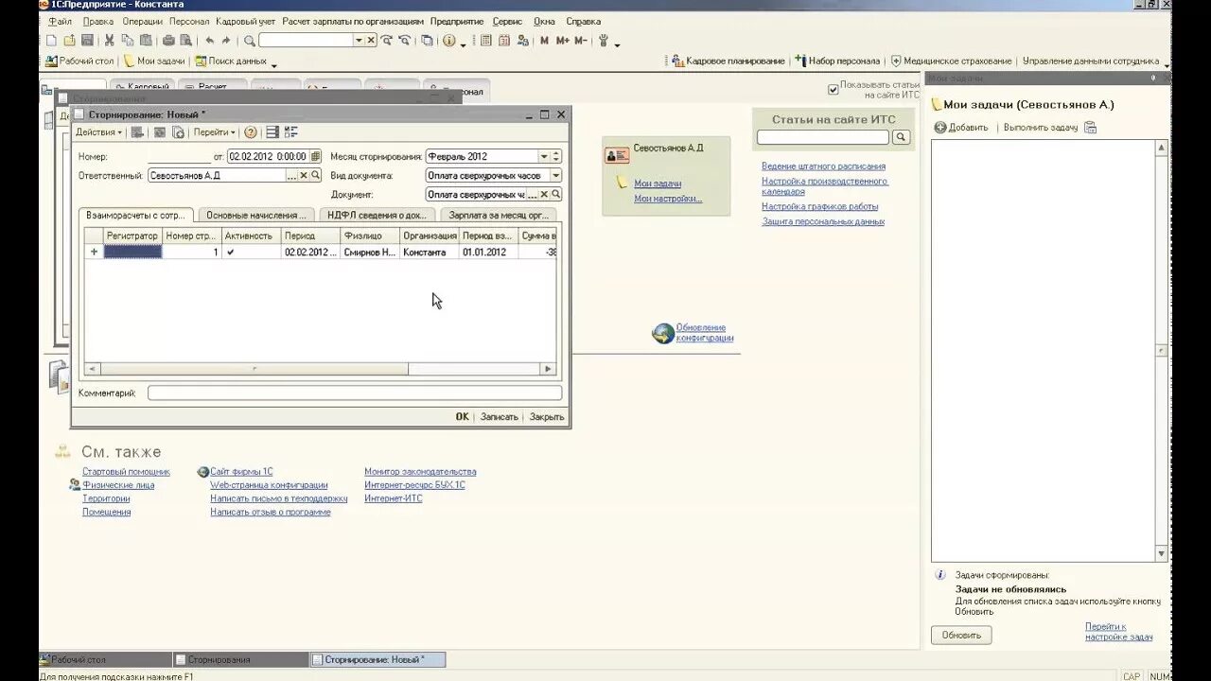1211x681 pixels.
Task: Click the Save diskette toolbar icon
Action: pos(87,41)
